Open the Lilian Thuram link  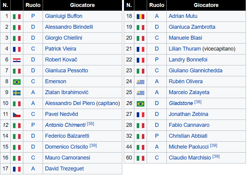(x=185, y=49)
